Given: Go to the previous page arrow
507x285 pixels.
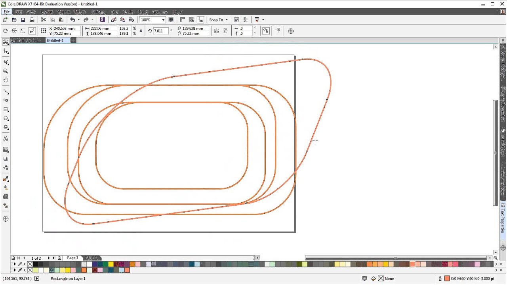Looking at the screenshot, I should (24, 258).
